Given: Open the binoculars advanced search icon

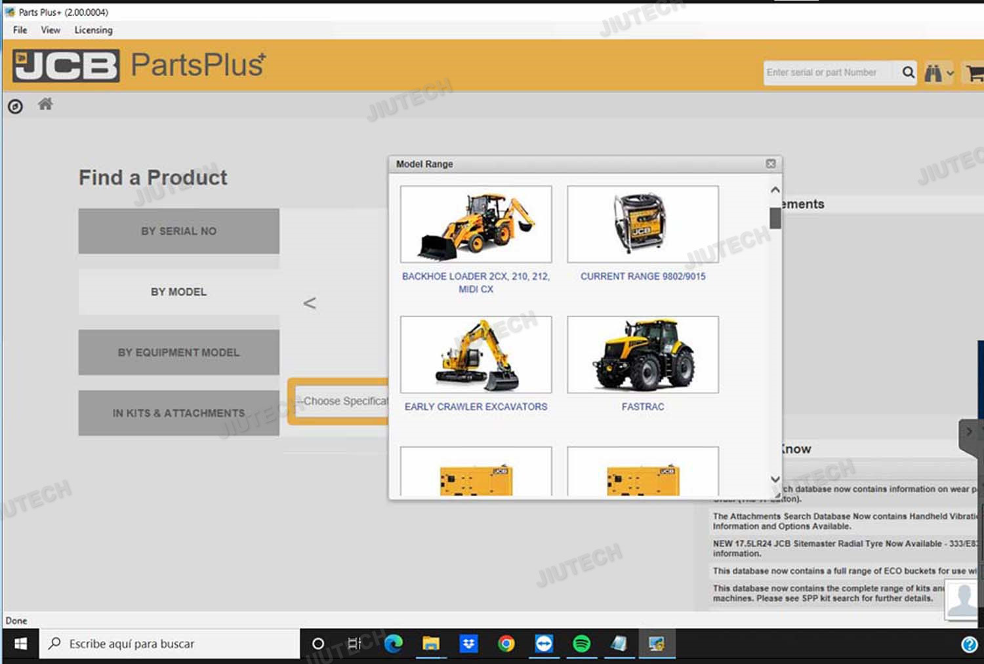Looking at the screenshot, I should coord(933,73).
